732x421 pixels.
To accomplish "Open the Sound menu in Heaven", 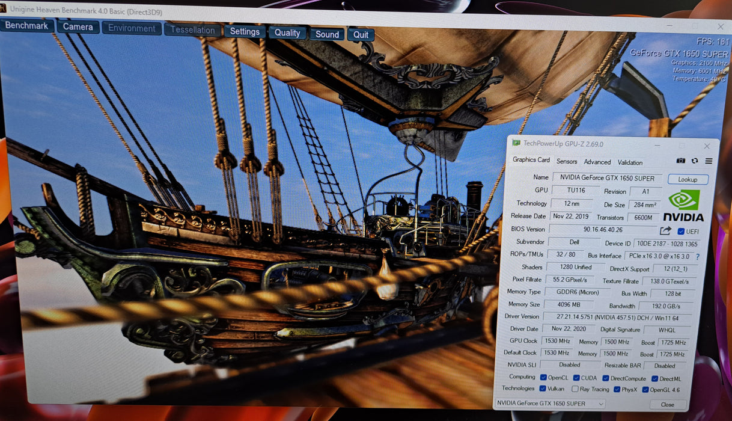I will [327, 34].
